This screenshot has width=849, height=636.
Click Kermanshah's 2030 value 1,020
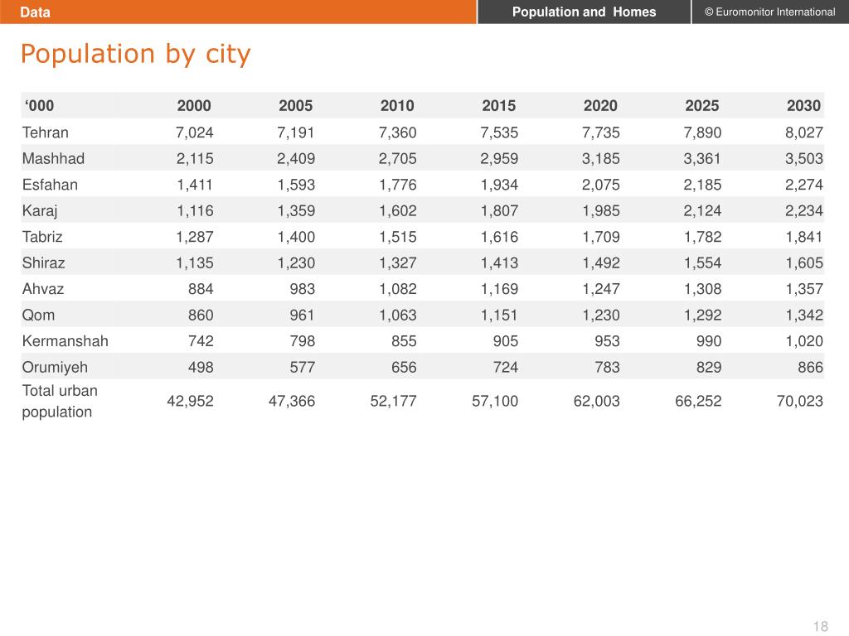click(804, 341)
